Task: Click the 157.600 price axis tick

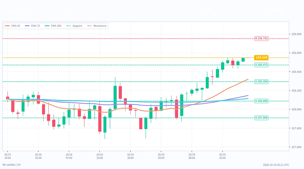Action: coord(296,147)
